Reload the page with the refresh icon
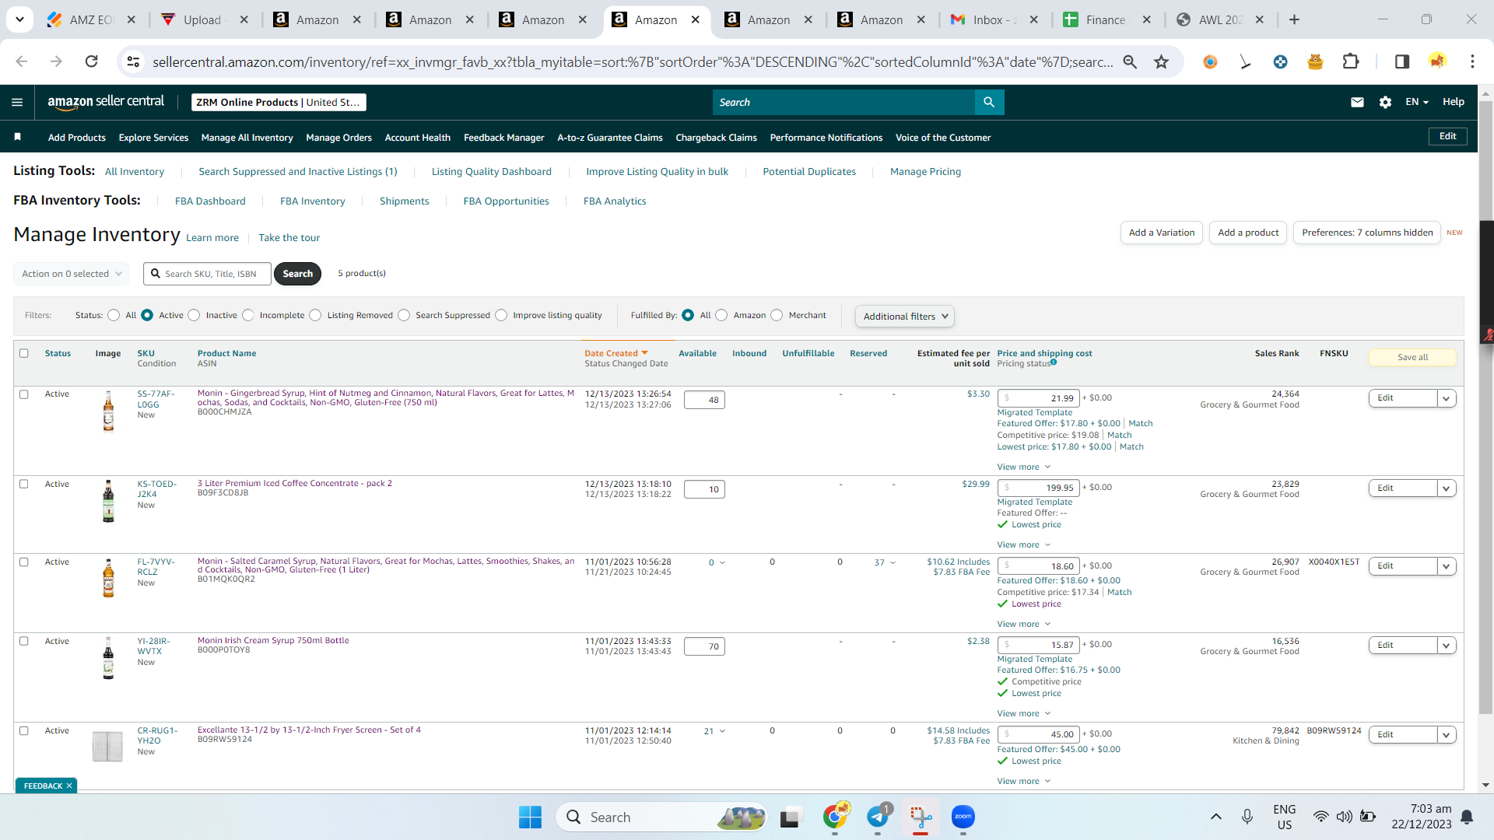Screen dimensions: 1494x840 pos(91,61)
